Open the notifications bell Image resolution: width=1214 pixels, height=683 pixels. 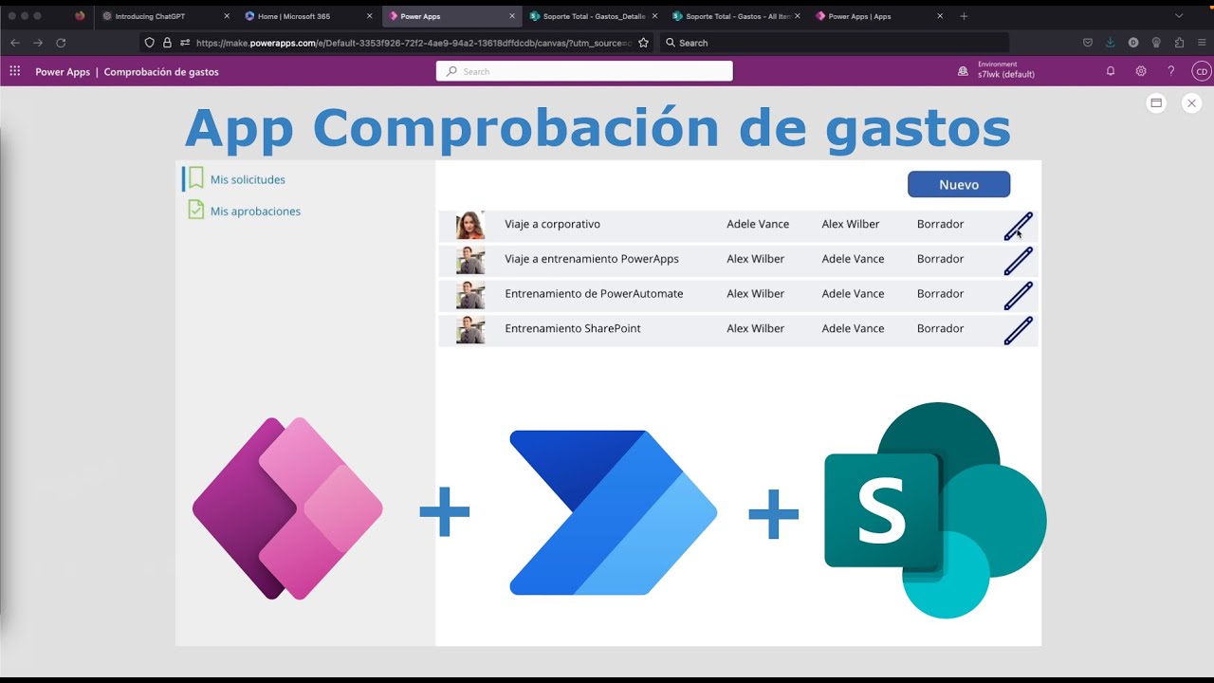click(1111, 71)
